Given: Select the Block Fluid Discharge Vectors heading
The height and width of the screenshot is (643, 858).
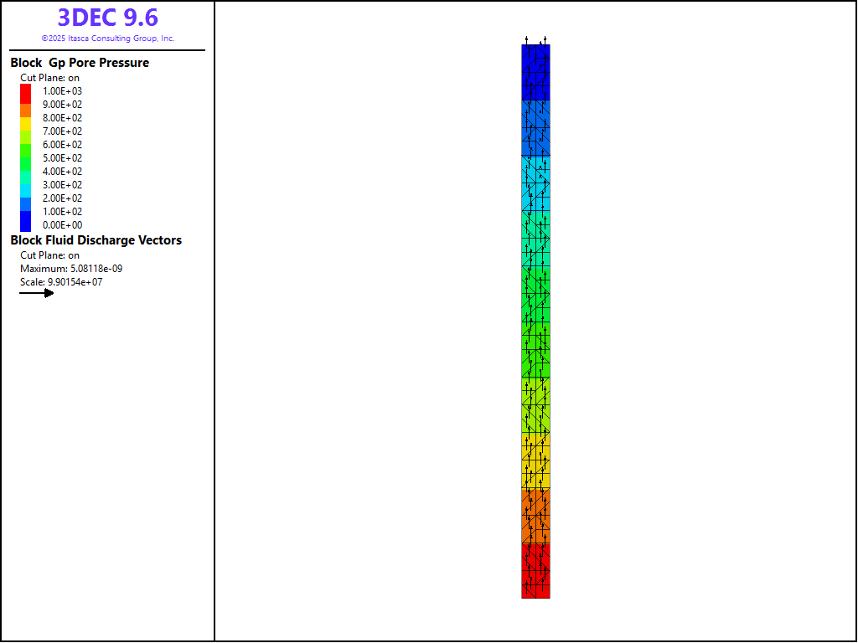Looking at the screenshot, I should click(96, 240).
